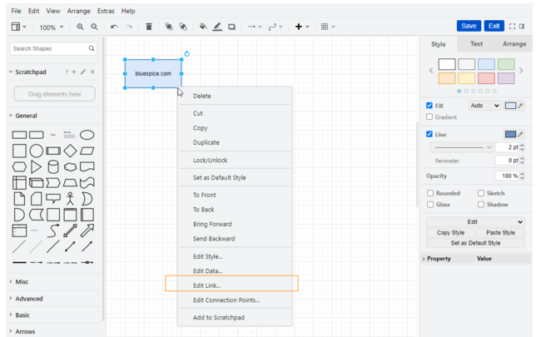This screenshot has width=541, height=337.
Task: Select the diamond shape in General
Action: pyautogui.click(x=70, y=151)
